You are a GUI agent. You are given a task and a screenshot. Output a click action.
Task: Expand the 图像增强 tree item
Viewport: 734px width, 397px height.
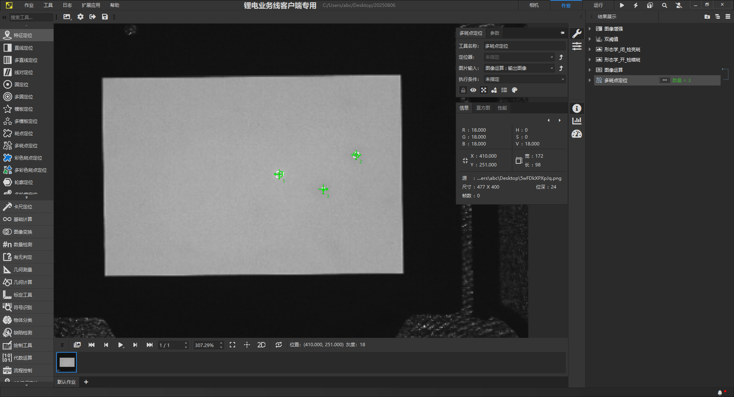pos(590,29)
